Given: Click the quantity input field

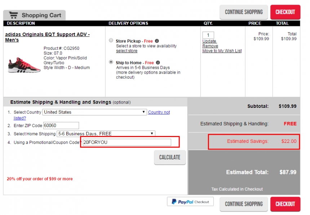Looking at the screenshot, I should click(x=208, y=35).
